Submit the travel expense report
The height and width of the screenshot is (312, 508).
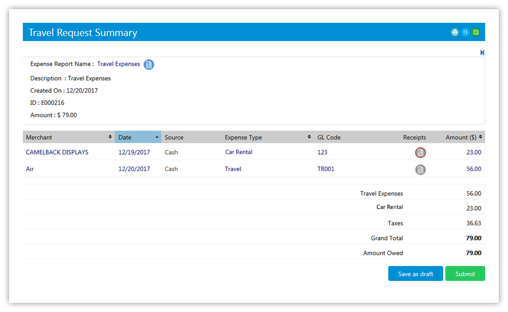click(x=465, y=274)
